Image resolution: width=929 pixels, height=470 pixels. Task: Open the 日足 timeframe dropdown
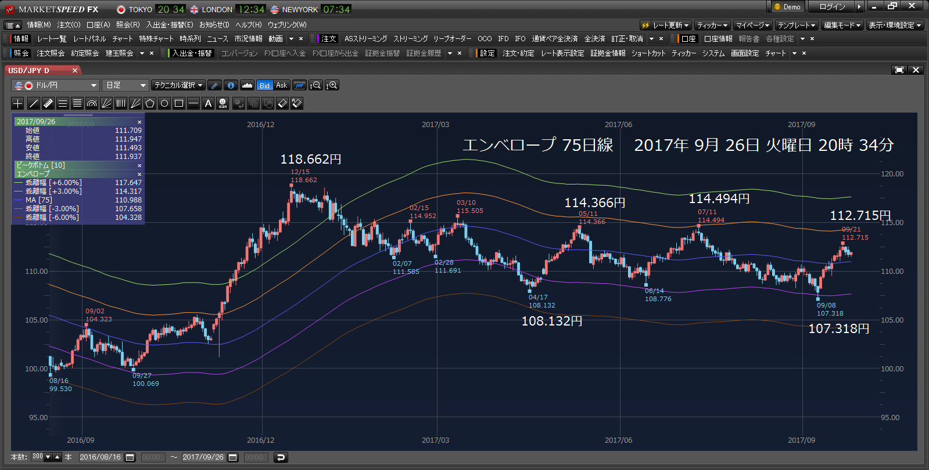125,85
